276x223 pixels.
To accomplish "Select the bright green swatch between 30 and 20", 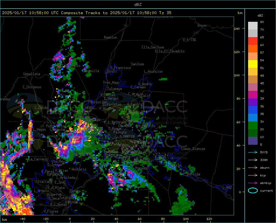I will point(253,125).
